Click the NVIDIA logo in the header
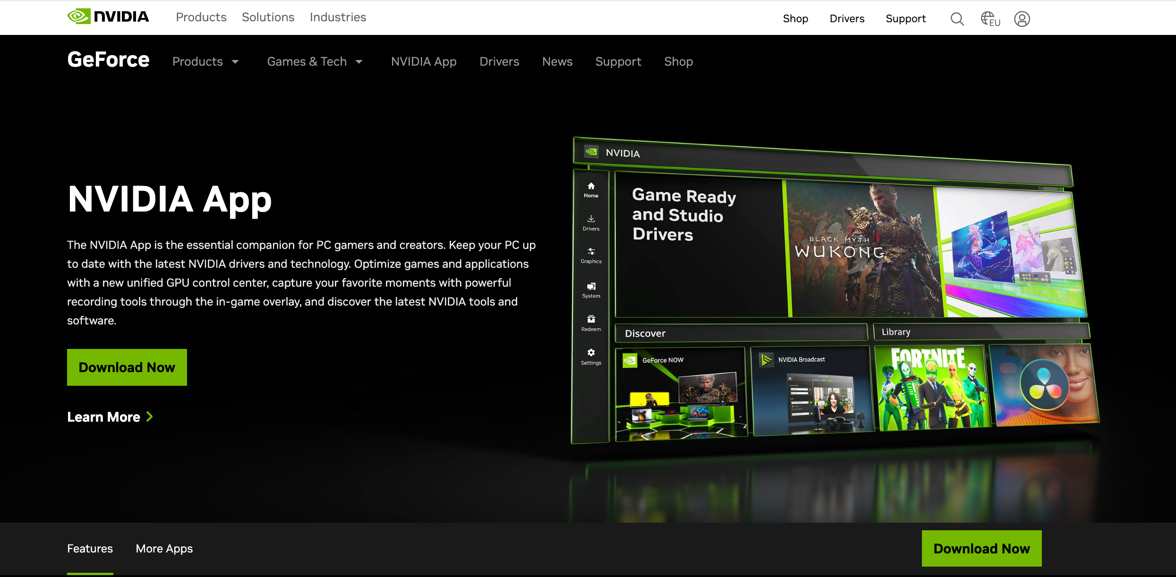The image size is (1176, 577). (108, 16)
